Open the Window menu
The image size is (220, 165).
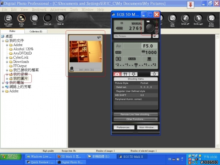[88, 9]
